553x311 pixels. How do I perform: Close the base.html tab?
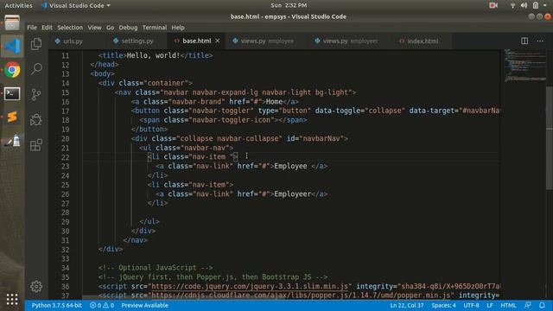click(218, 41)
